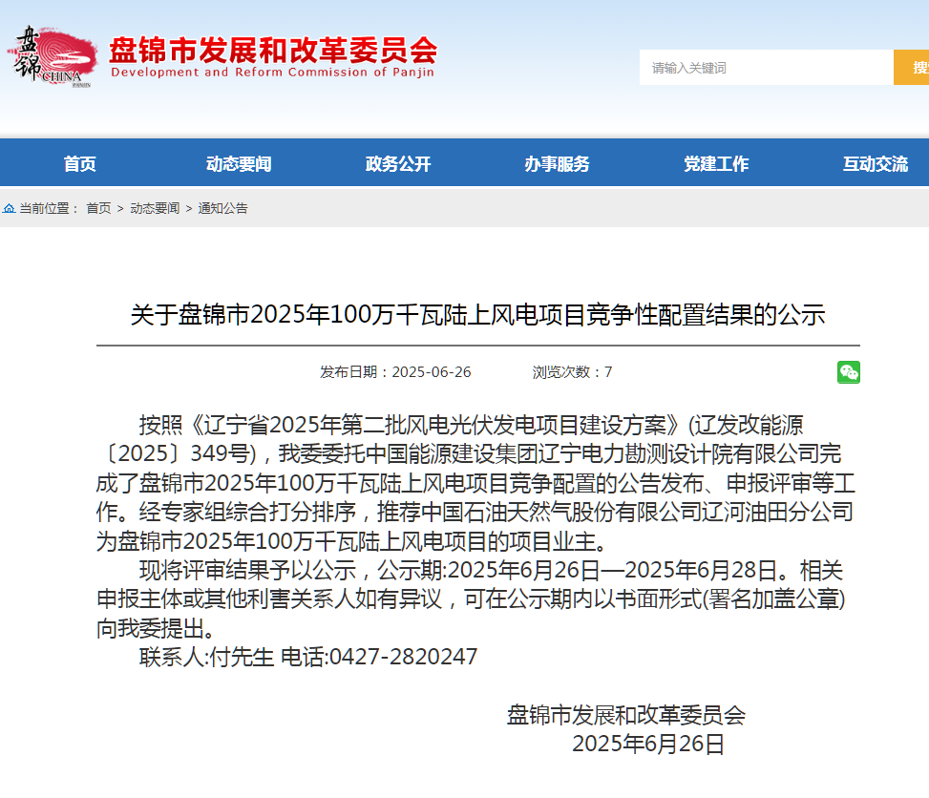This screenshot has width=929, height=798.
Task: Navigate to 互动交流 in the top menu
Action: [875, 164]
